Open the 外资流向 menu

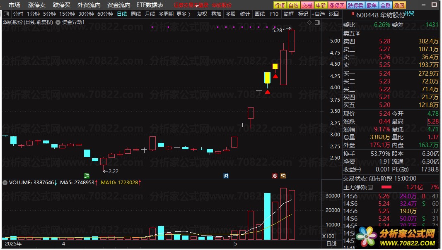pos(89,5)
